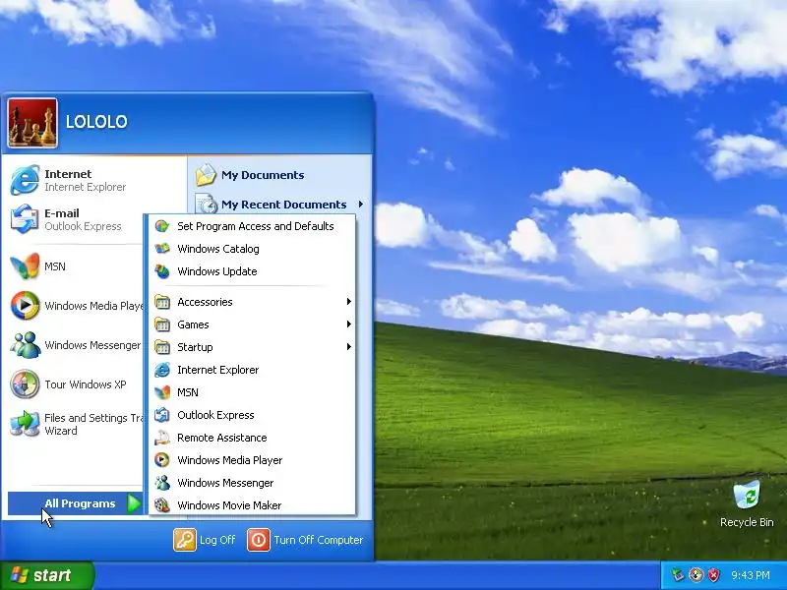
Task: Click the Recycle Bin label text
Action: click(747, 522)
